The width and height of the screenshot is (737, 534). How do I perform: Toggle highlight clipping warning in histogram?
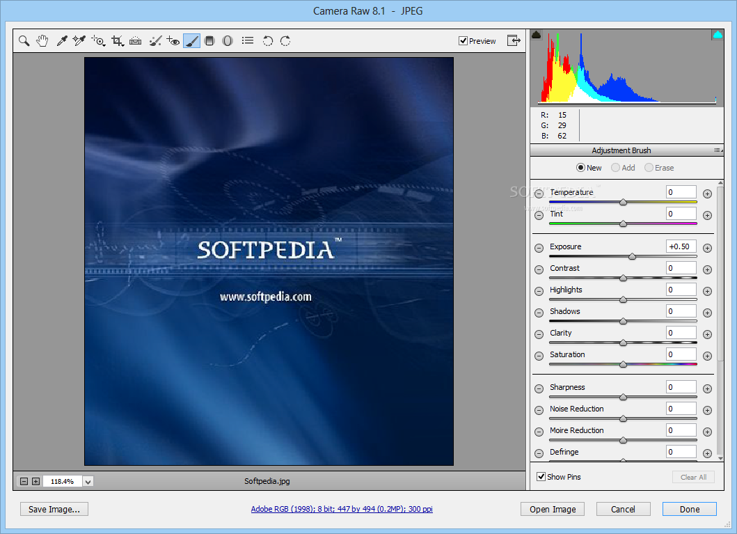click(717, 35)
